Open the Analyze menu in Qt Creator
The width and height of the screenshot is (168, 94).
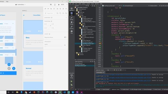(88, 4)
